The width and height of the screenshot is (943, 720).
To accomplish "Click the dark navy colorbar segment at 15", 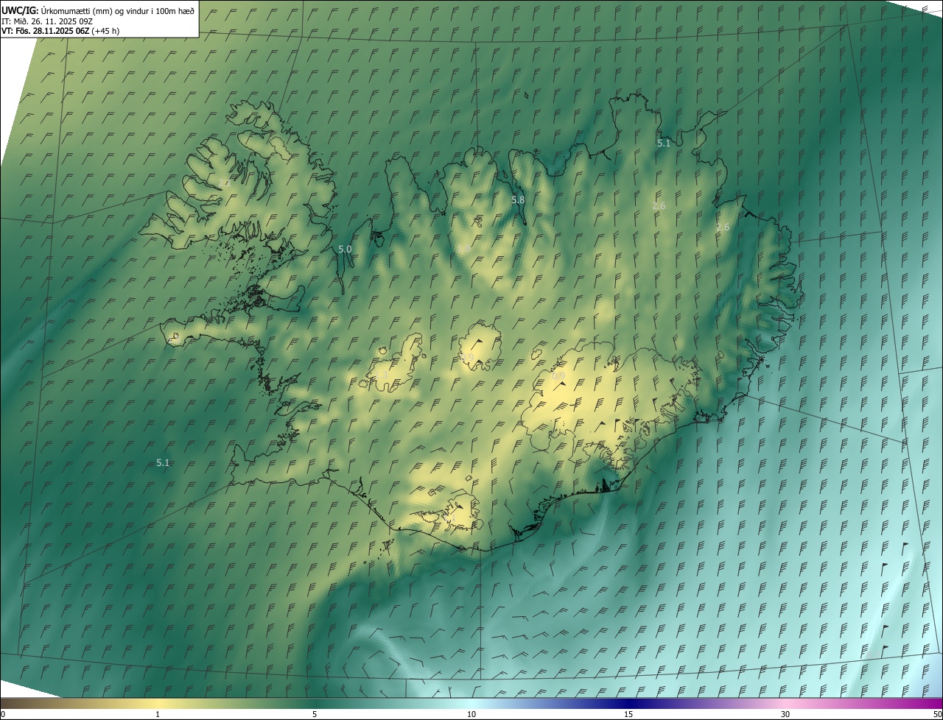I will click(x=628, y=703).
